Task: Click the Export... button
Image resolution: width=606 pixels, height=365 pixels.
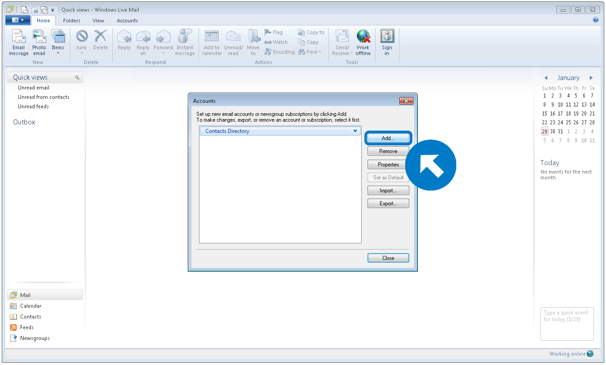Action: [x=388, y=204]
